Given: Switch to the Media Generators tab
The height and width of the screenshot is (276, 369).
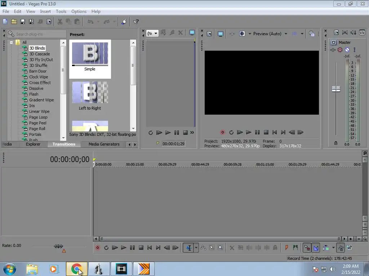Looking at the screenshot, I should pos(104,144).
